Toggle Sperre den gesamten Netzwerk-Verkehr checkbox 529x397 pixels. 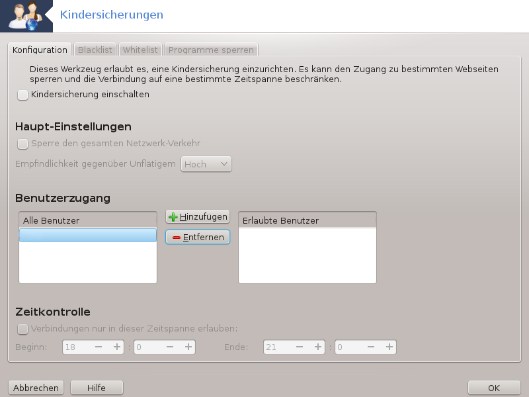pyautogui.click(x=23, y=144)
